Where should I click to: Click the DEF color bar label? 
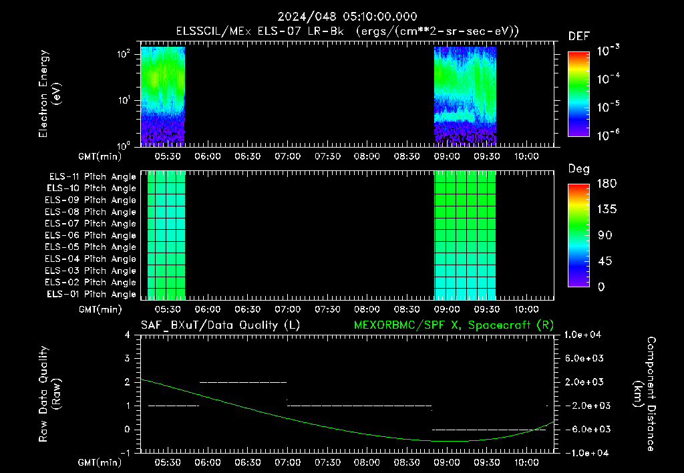pyautogui.click(x=578, y=36)
